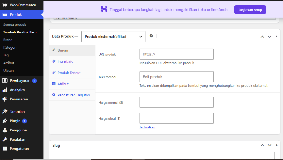Open Ulasan submenu item
Image resolution: width=283 pixels, height=160 pixels.
click(8, 71)
